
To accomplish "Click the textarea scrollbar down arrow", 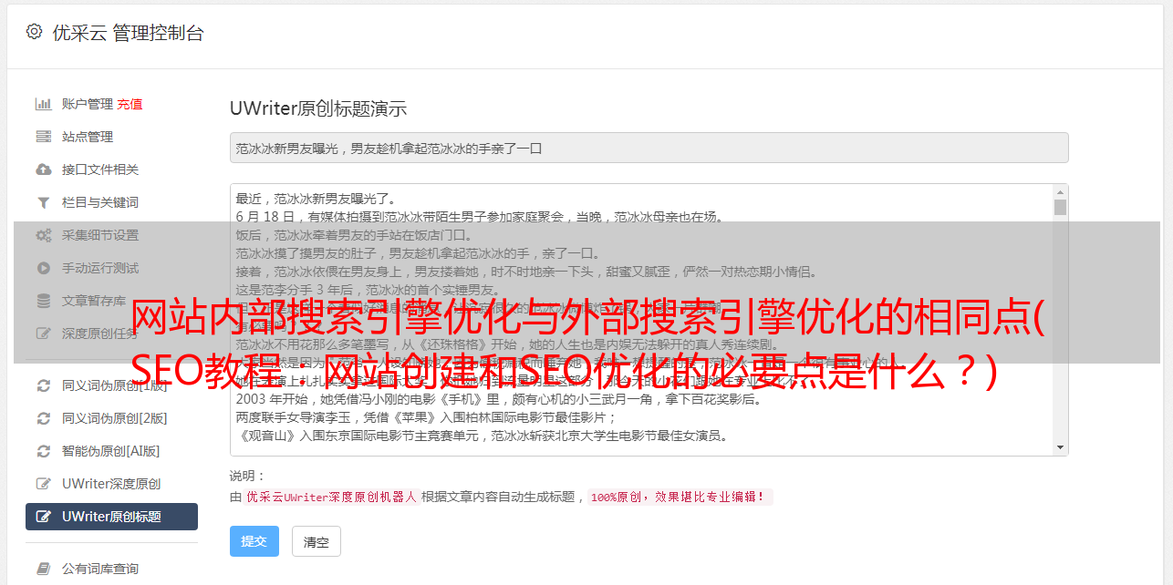I will pos(1060,447).
